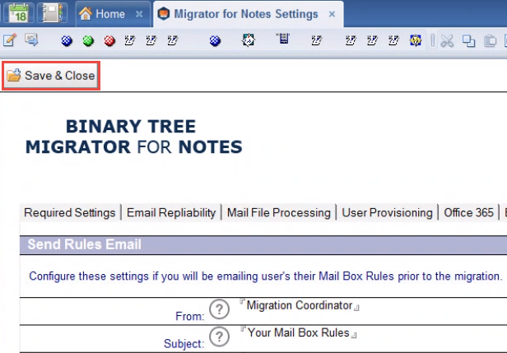Click the help question mark next to Subject

(219, 337)
